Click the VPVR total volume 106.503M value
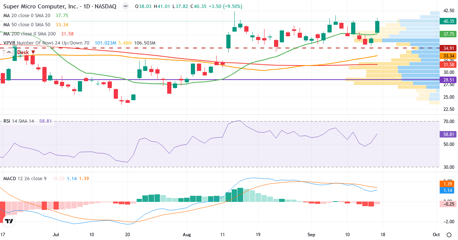 [144, 43]
